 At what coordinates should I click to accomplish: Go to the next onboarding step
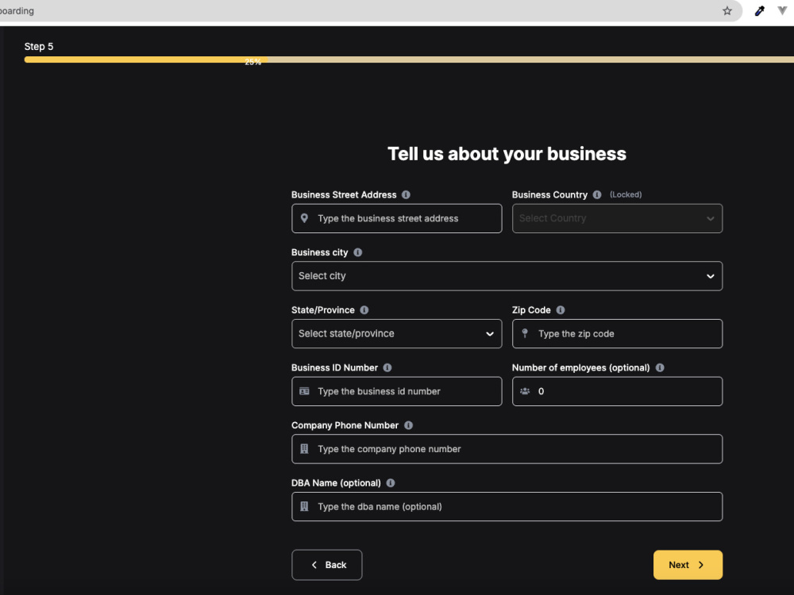pos(688,565)
